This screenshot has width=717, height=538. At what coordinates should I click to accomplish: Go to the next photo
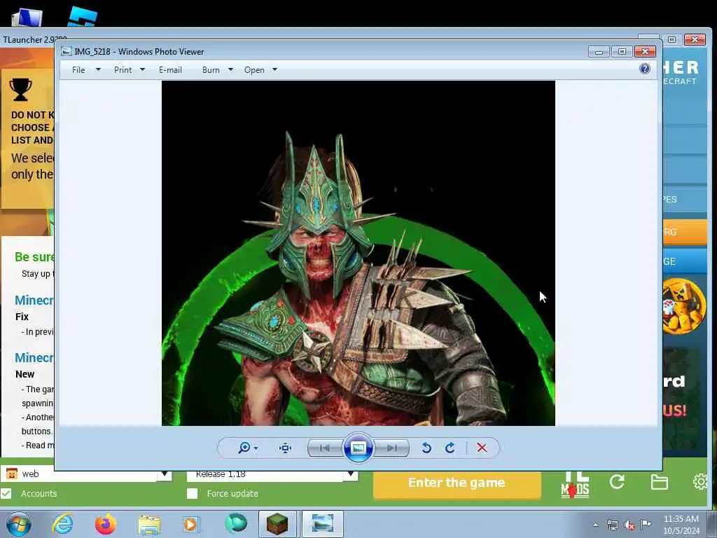click(x=392, y=448)
